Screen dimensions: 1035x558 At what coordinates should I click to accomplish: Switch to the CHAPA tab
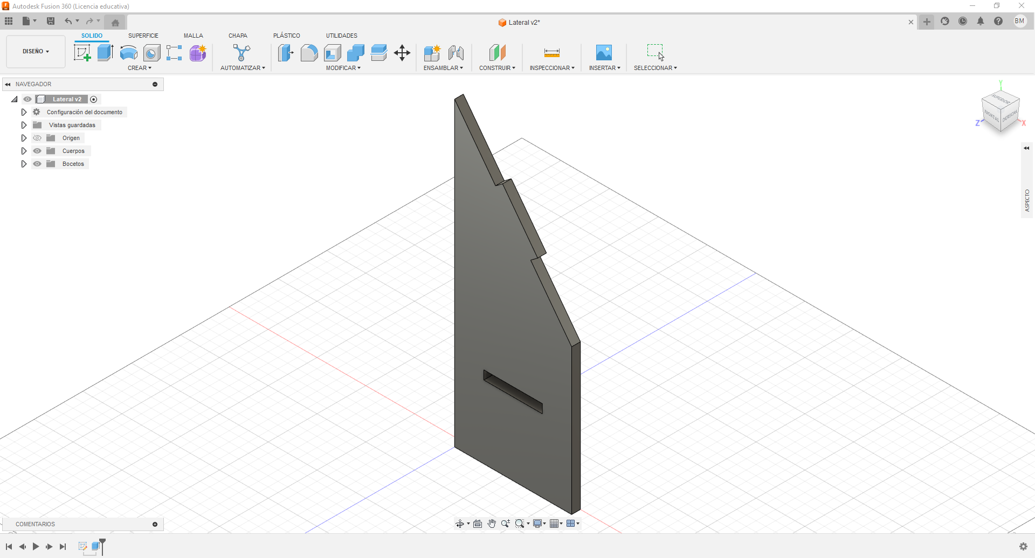238,36
